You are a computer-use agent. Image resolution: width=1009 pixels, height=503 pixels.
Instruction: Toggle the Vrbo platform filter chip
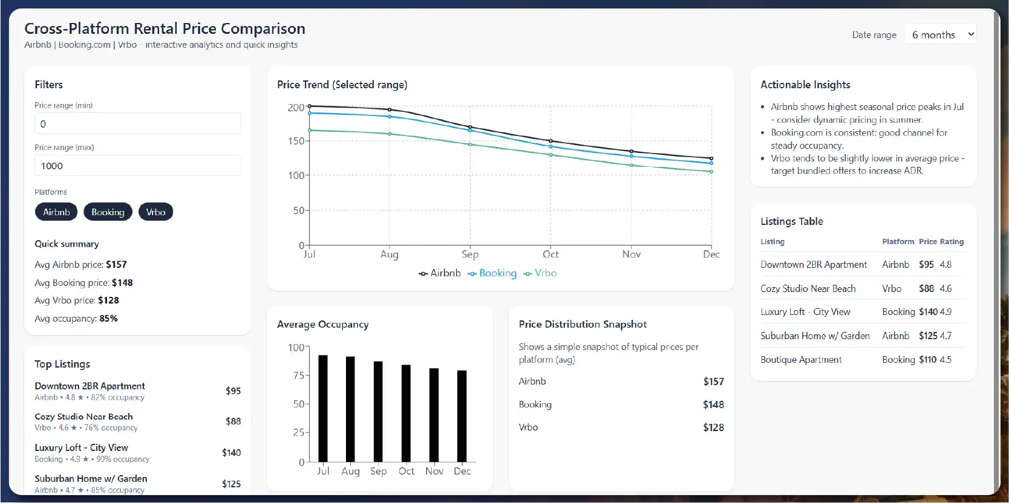155,212
